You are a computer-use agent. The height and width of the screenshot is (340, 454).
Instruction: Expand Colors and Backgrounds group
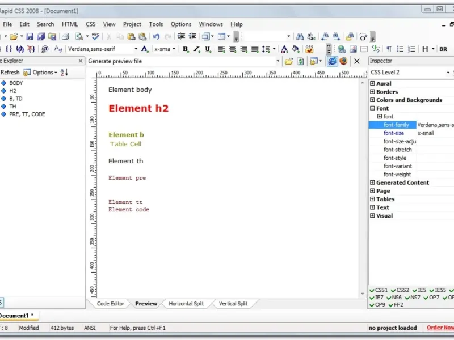coord(372,100)
